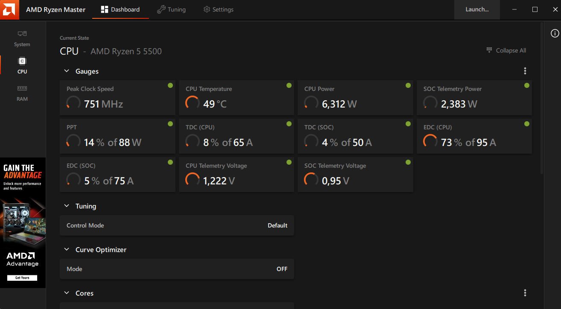Collapse the Tuning section
561x309 pixels.
pyautogui.click(x=67, y=206)
